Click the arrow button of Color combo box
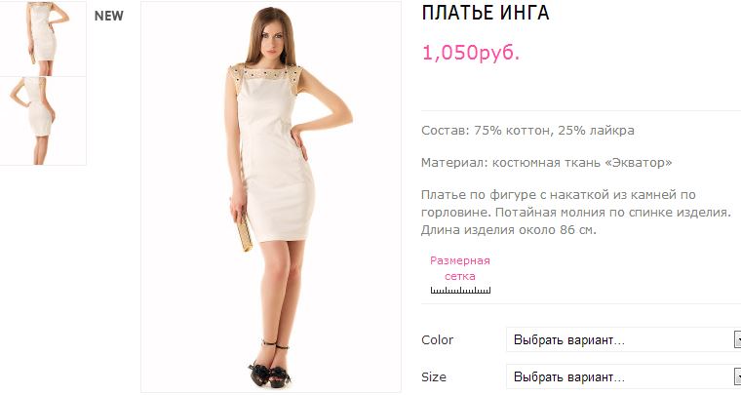Screen dimensions: 741x395 point(737,339)
